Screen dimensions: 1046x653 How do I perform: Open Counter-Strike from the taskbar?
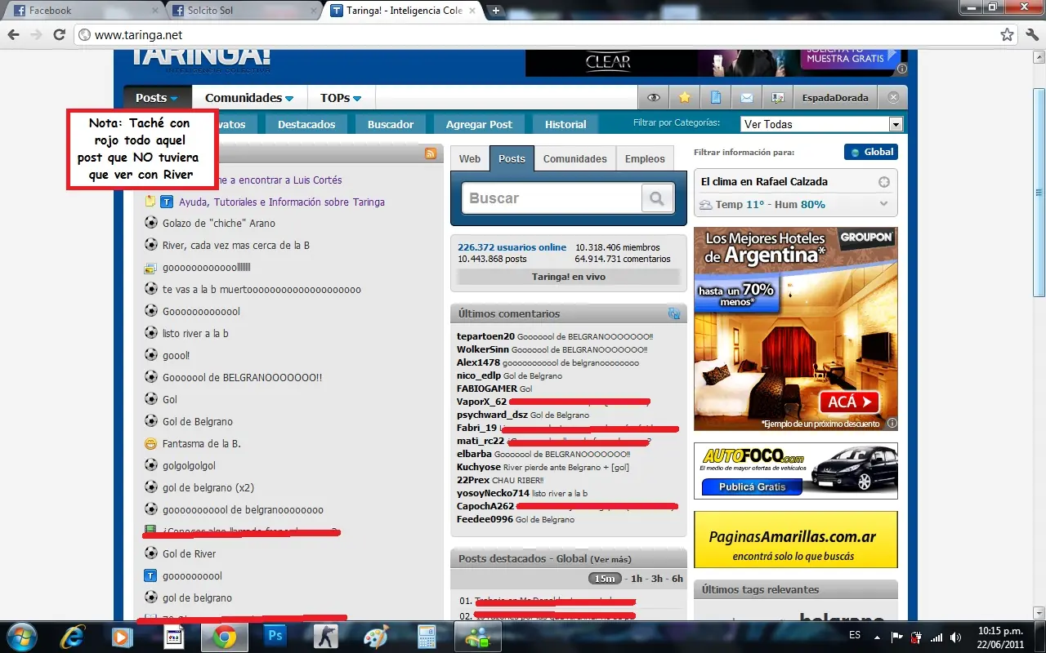326,637
